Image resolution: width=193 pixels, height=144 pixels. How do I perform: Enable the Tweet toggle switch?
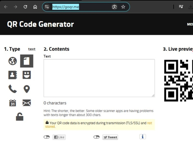click(96, 137)
